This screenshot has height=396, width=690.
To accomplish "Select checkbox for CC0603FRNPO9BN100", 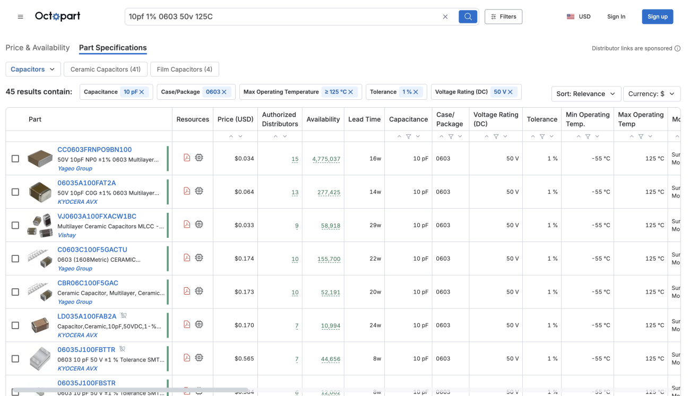I will 15,159.
